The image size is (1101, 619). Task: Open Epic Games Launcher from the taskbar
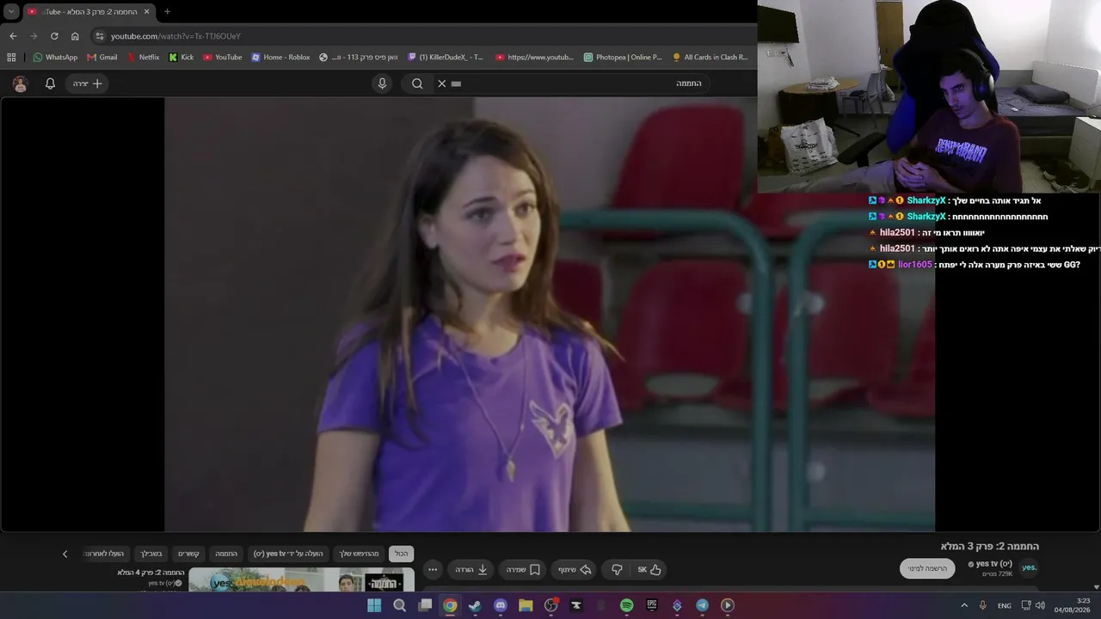tap(652, 605)
